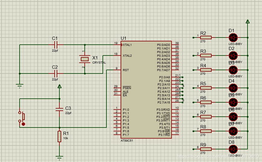Select resistor R8 symbol

click(x=206, y=131)
